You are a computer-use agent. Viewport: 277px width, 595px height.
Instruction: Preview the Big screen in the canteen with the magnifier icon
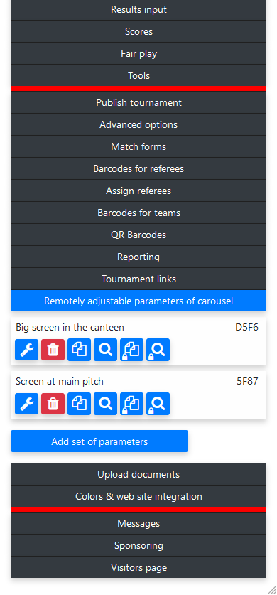point(105,350)
